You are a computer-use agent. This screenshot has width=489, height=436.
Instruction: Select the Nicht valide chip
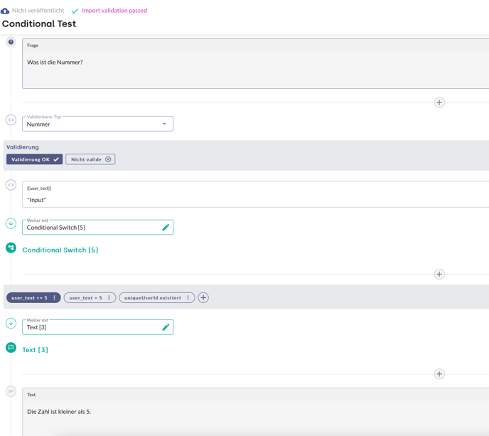pos(90,159)
